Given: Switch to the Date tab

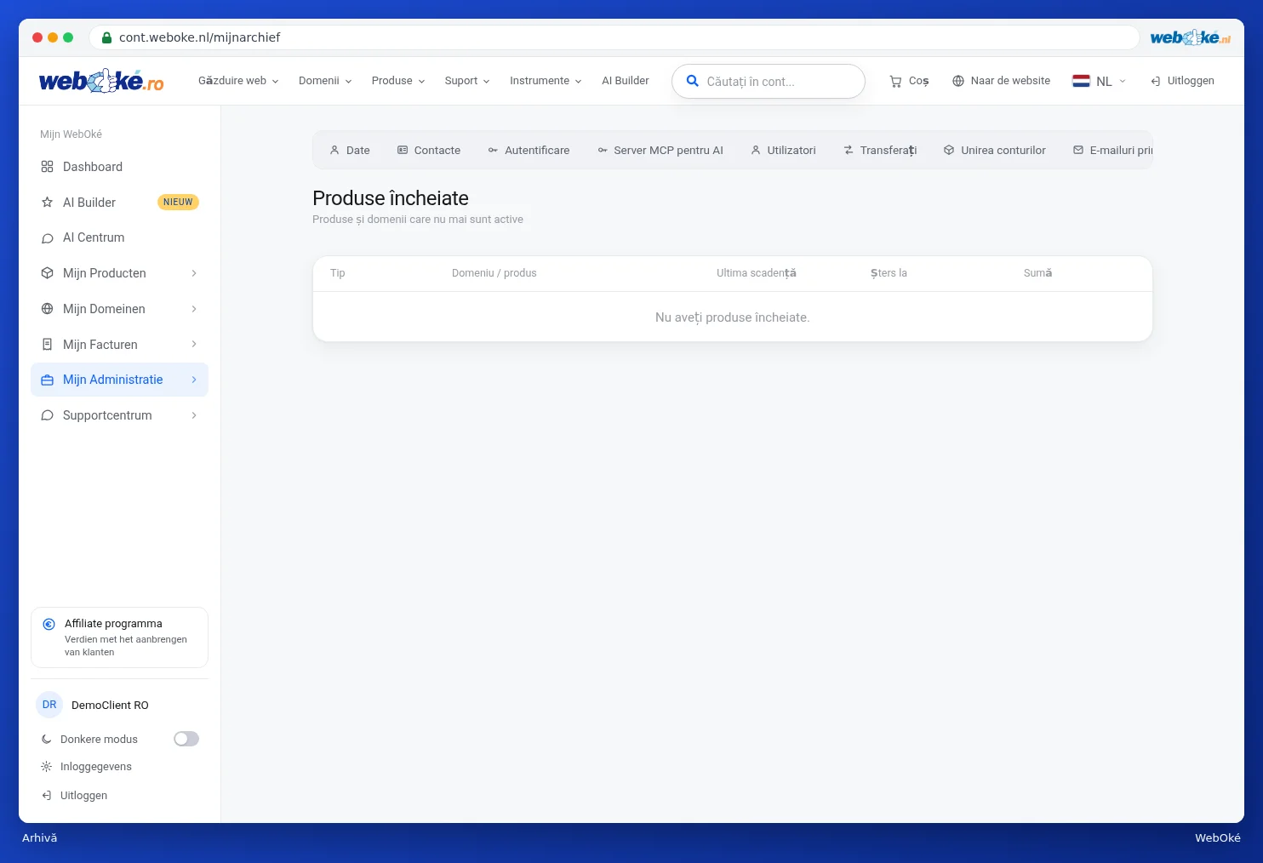Looking at the screenshot, I should [x=350, y=151].
